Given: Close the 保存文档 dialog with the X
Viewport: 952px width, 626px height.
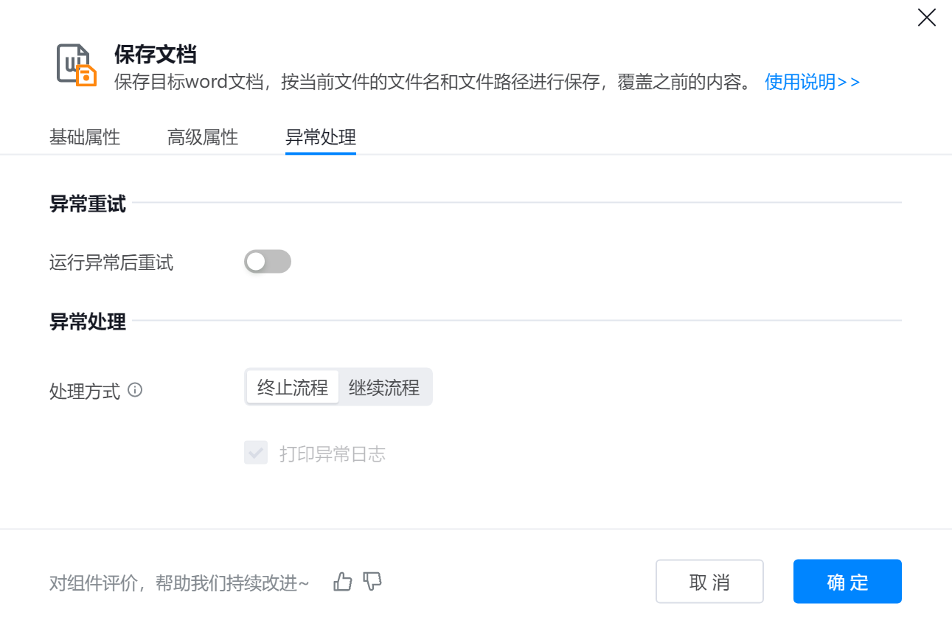Looking at the screenshot, I should click(x=926, y=18).
